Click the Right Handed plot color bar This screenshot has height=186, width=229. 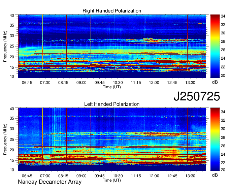pos(215,46)
